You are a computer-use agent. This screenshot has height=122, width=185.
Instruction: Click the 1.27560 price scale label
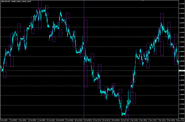(181, 104)
